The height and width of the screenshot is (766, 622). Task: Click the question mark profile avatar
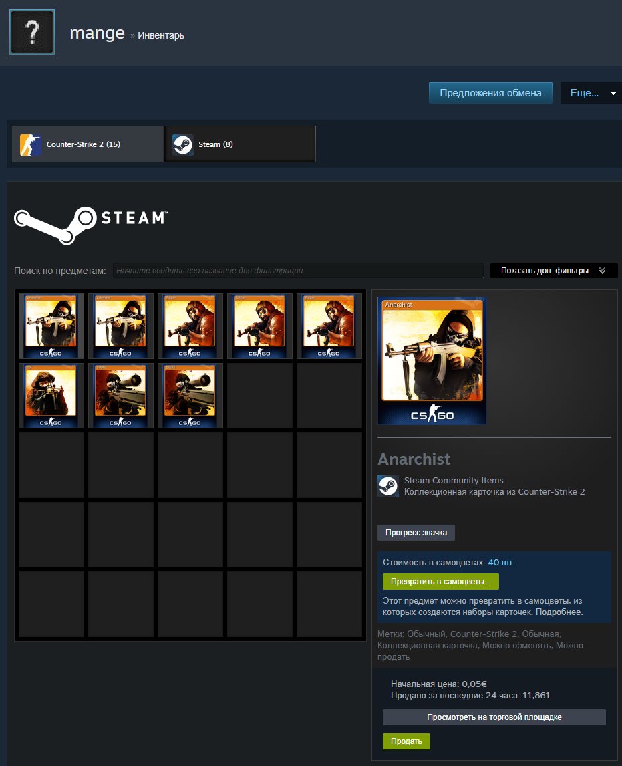point(32,32)
